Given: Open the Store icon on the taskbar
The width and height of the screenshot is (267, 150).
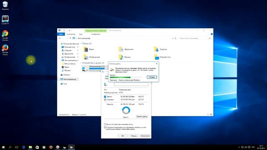Looking at the screenshot, I should [x=37, y=147].
